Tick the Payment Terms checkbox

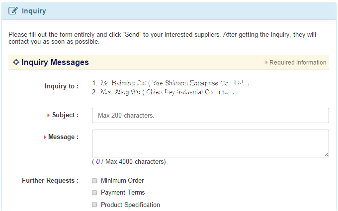click(94, 193)
